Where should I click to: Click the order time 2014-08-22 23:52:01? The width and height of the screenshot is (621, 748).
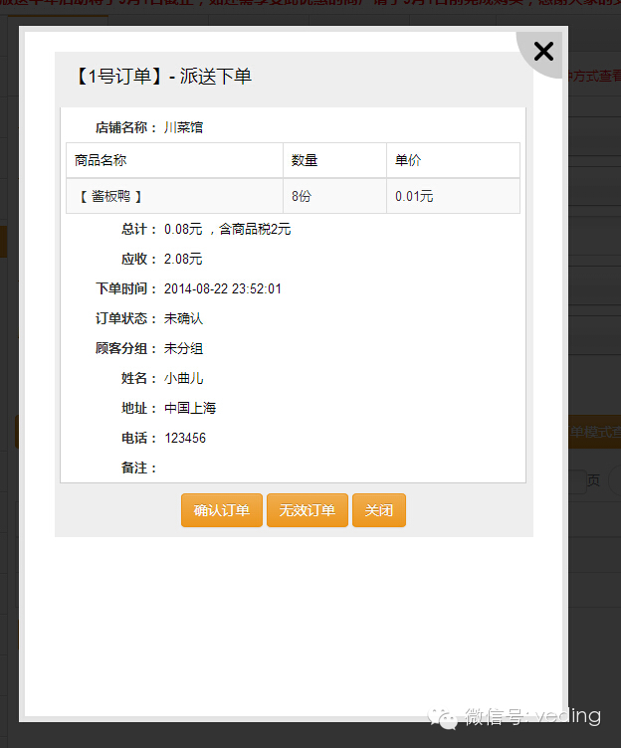223,288
